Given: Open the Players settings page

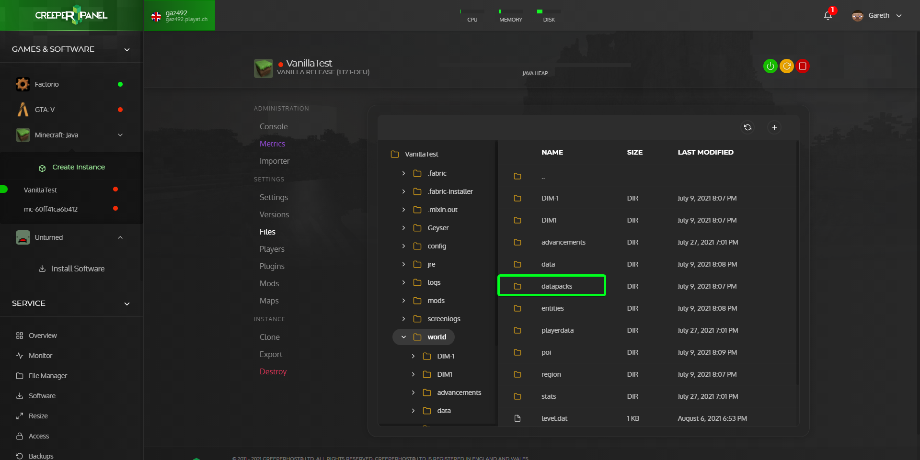Looking at the screenshot, I should 272,249.
